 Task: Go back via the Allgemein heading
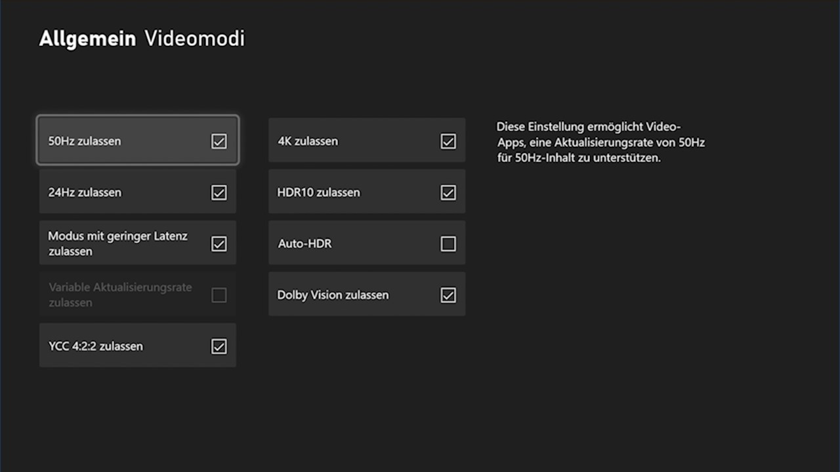87,39
